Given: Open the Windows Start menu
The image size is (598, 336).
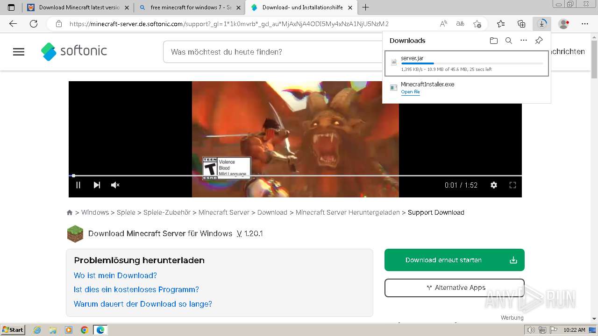Looking at the screenshot, I should click(13, 329).
